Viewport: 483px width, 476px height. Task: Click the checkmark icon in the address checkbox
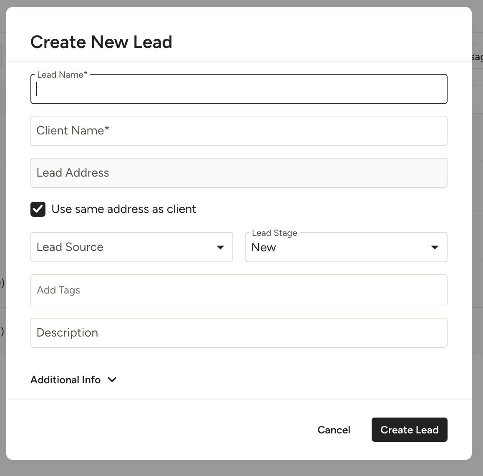point(38,209)
